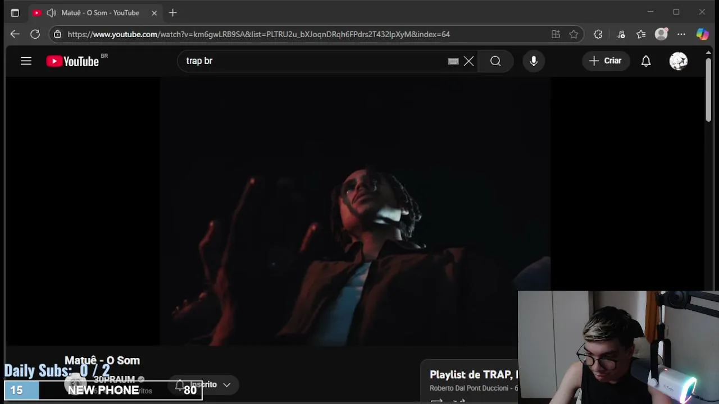Go back in the browser
The height and width of the screenshot is (404, 719).
tap(15, 34)
